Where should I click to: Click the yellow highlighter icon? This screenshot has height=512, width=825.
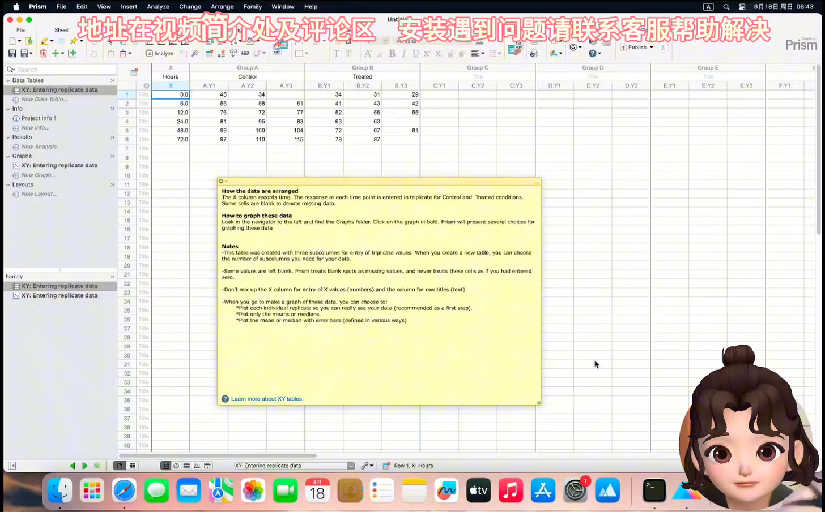pyautogui.click(x=44, y=41)
